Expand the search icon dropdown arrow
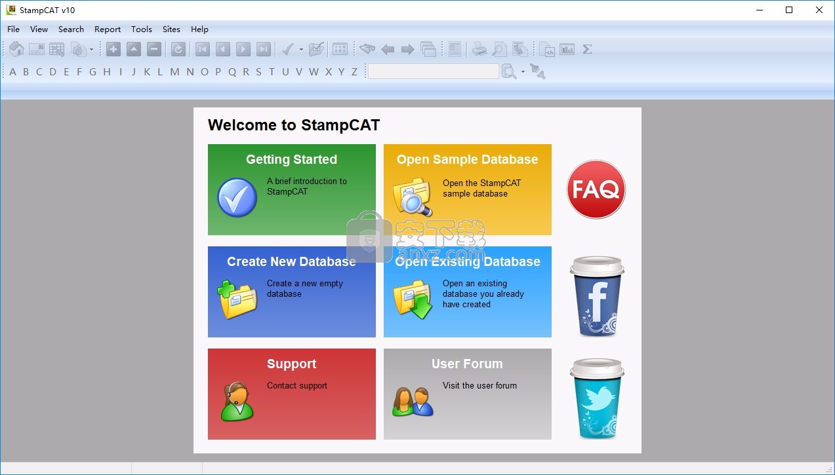 523,71
